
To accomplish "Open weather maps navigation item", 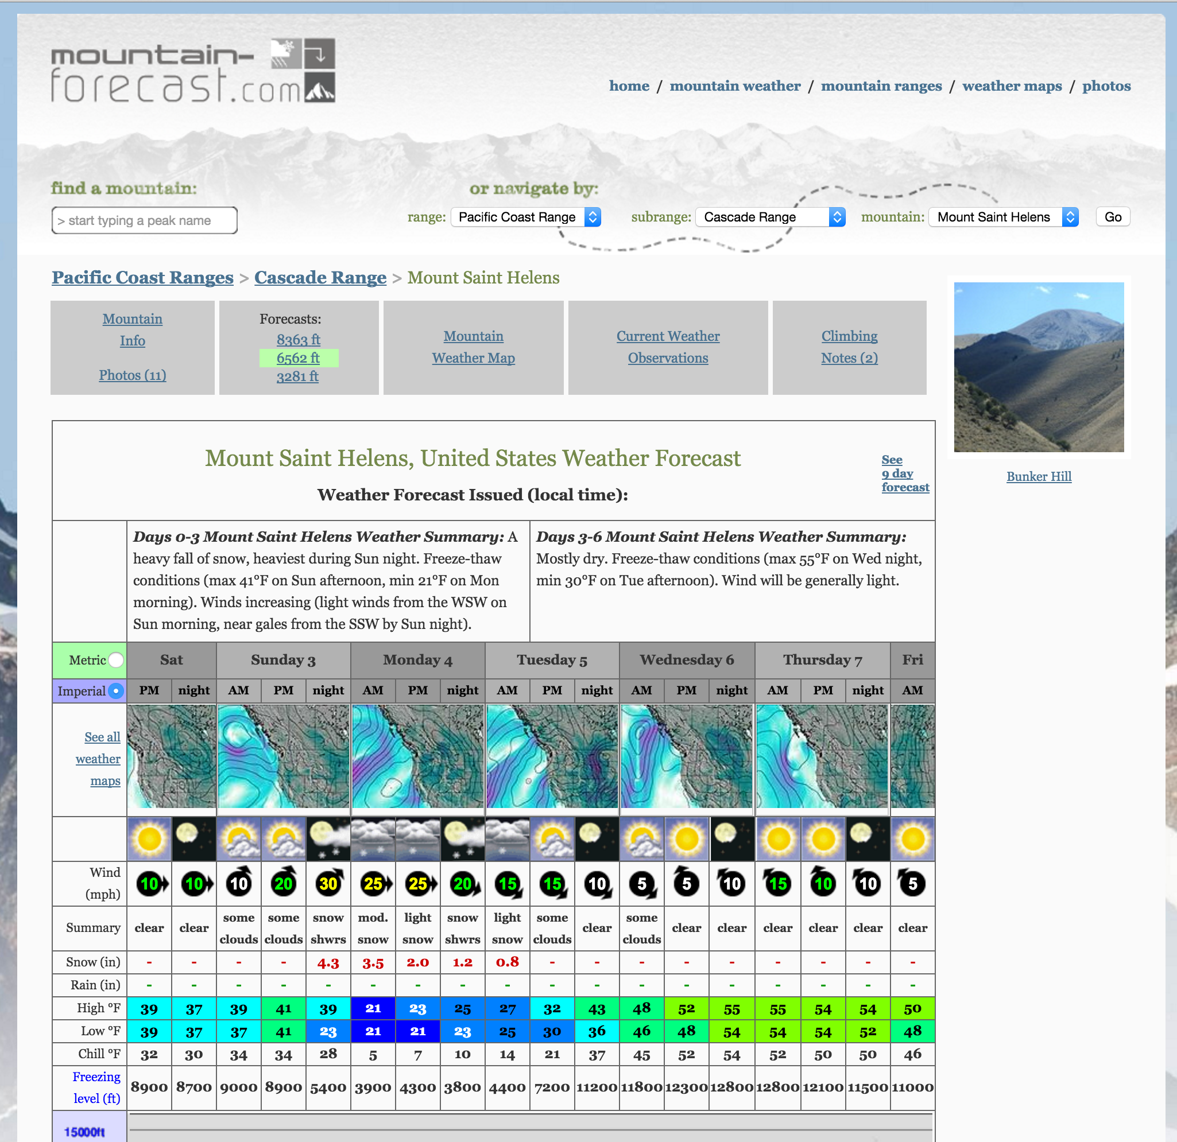I will (1012, 86).
